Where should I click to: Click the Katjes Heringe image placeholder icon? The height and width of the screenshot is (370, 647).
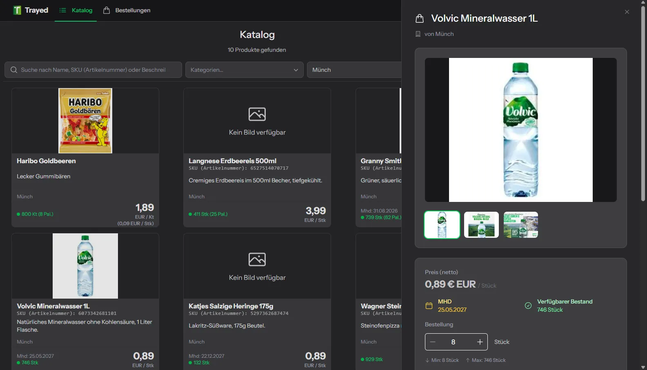click(257, 259)
